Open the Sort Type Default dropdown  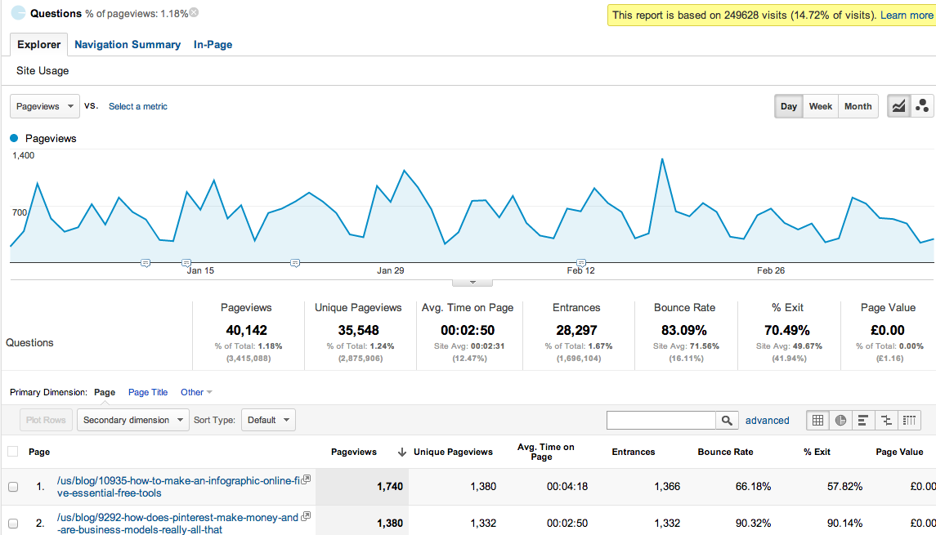pos(269,420)
